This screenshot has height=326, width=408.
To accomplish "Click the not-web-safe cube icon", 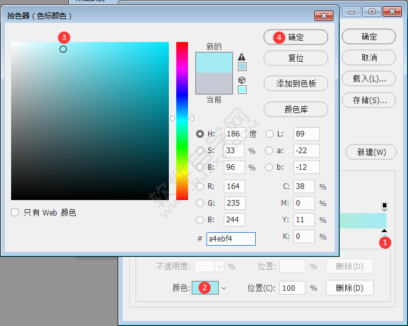I will pyautogui.click(x=242, y=80).
